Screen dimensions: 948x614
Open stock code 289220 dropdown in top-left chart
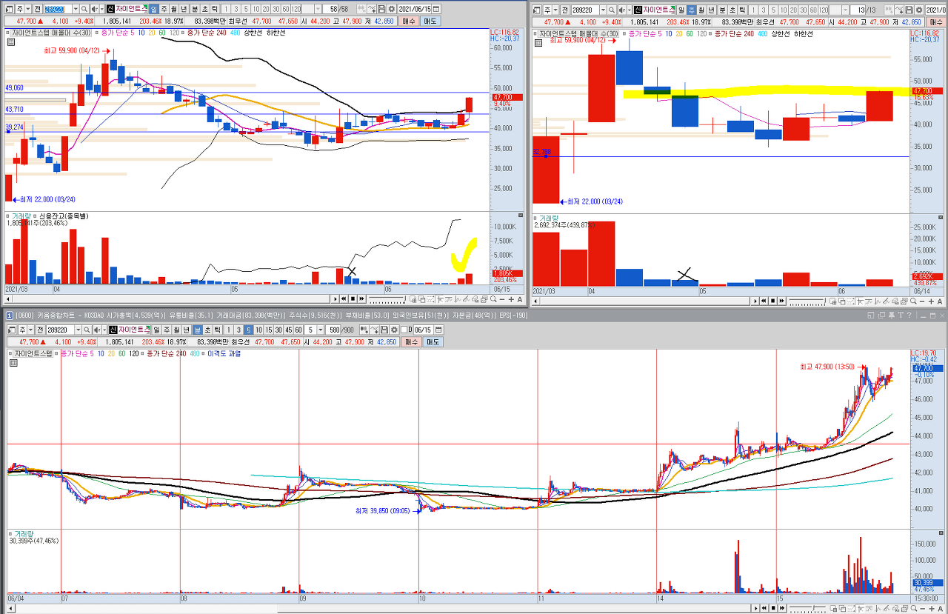click(x=76, y=9)
